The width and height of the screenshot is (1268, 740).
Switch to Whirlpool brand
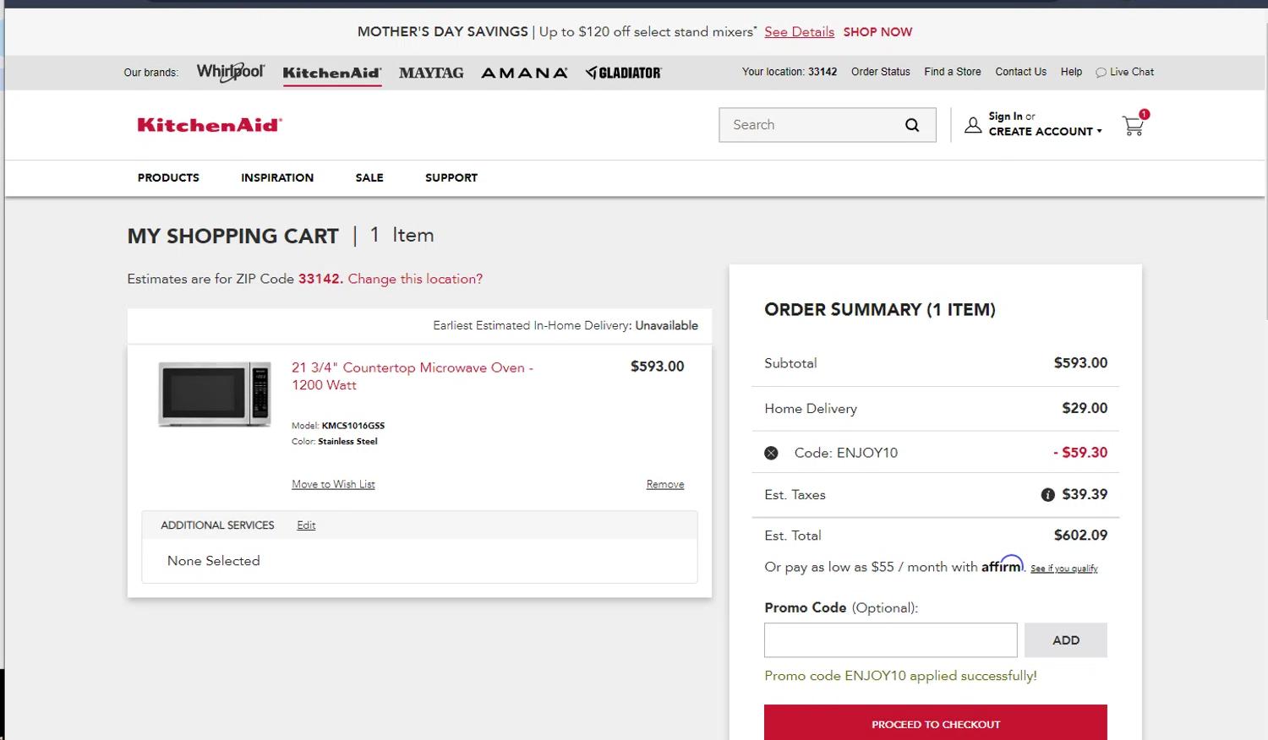click(x=230, y=72)
